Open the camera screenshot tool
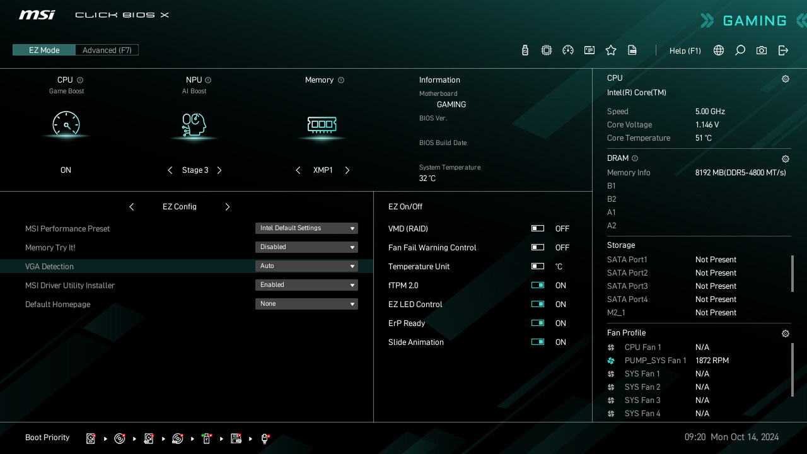Screen dimensions: 807x454 [x=761, y=50]
